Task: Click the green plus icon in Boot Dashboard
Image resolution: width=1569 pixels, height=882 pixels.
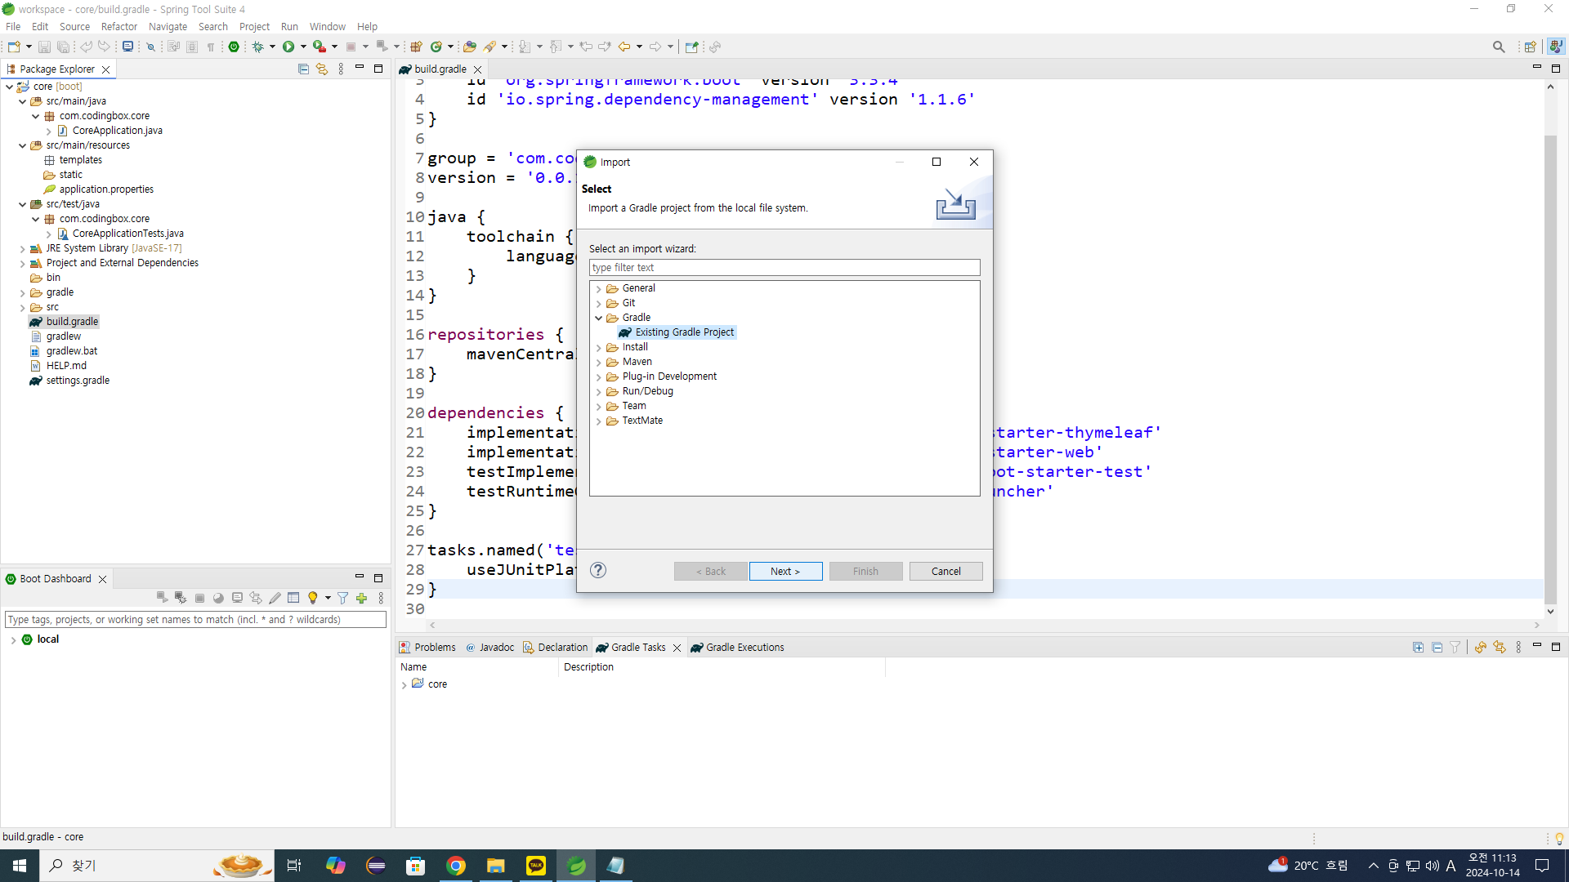Action: click(361, 599)
